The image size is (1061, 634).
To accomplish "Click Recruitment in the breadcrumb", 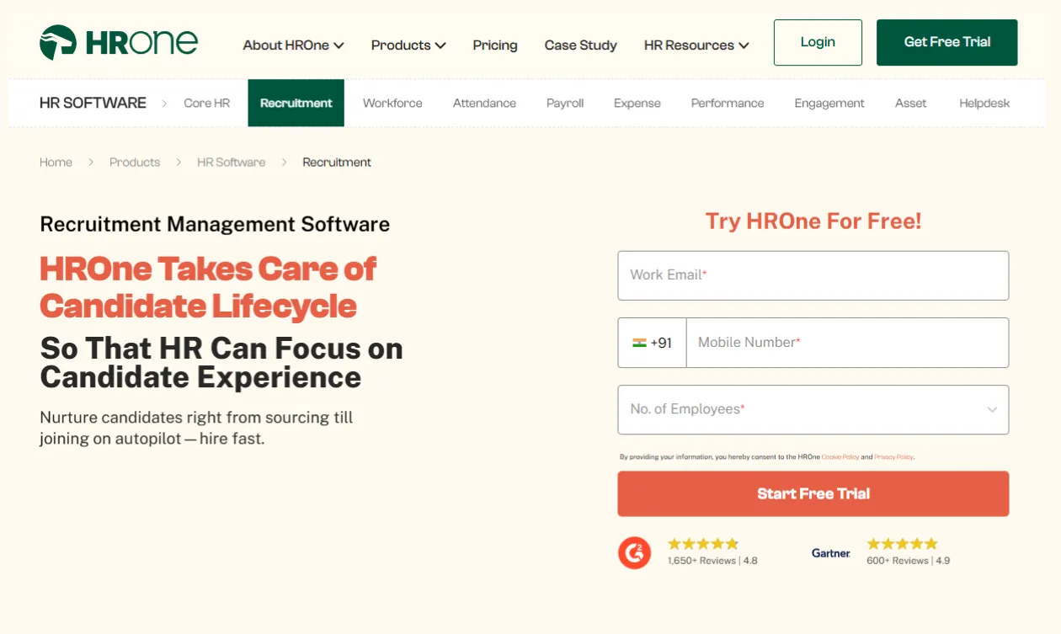I will click(x=337, y=162).
